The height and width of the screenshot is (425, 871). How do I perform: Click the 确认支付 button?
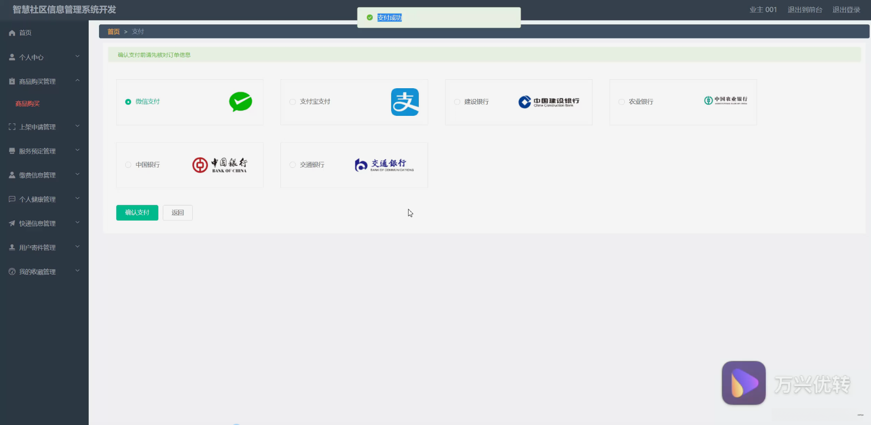point(137,212)
